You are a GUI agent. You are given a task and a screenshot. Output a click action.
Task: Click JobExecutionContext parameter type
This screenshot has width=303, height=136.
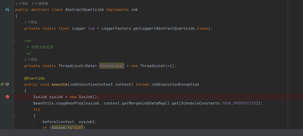coord(91,85)
